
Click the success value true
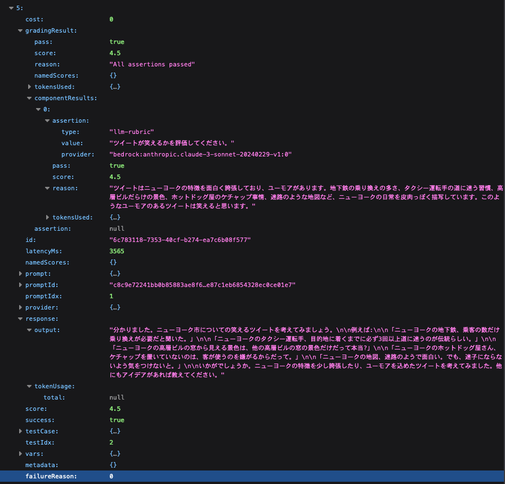click(117, 420)
